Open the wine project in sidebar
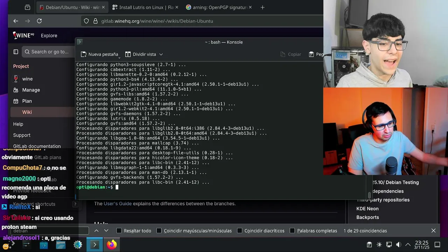The width and height of the screenshot is (448, 252). tap(27, 79)
